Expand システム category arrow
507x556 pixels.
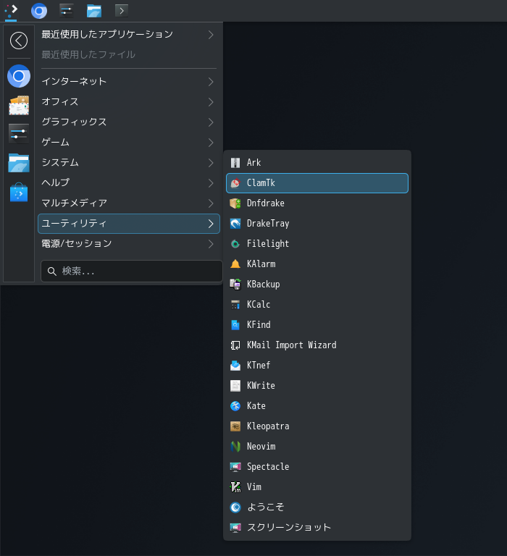coord(211,163)
